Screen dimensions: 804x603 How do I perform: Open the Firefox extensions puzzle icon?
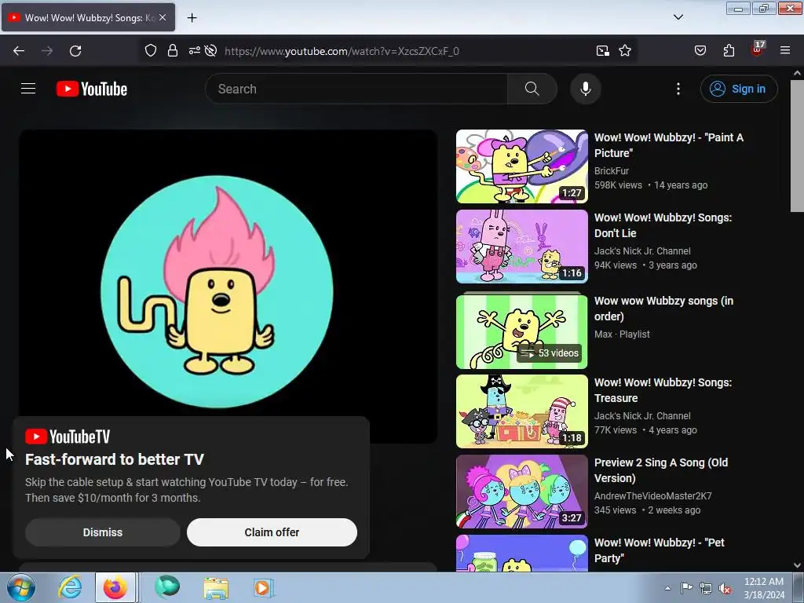[729, 51]
